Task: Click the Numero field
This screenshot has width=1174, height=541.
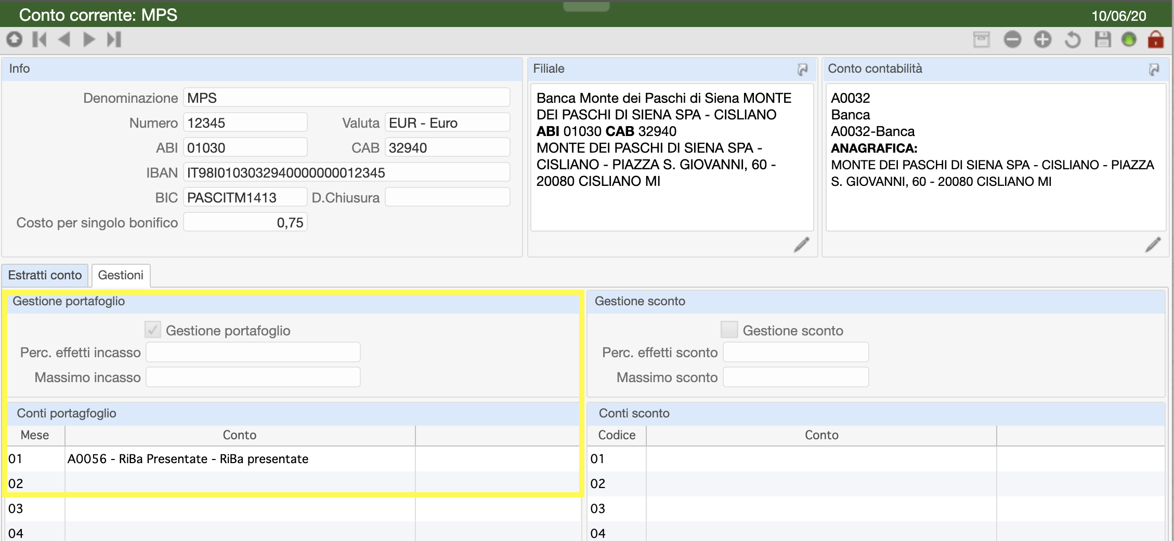Action: 245,123
